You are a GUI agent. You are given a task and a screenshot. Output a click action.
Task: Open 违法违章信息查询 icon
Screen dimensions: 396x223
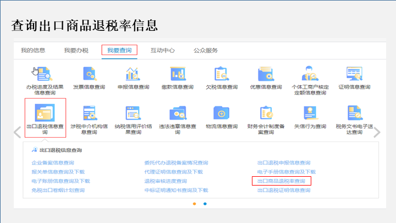[178, 113]
